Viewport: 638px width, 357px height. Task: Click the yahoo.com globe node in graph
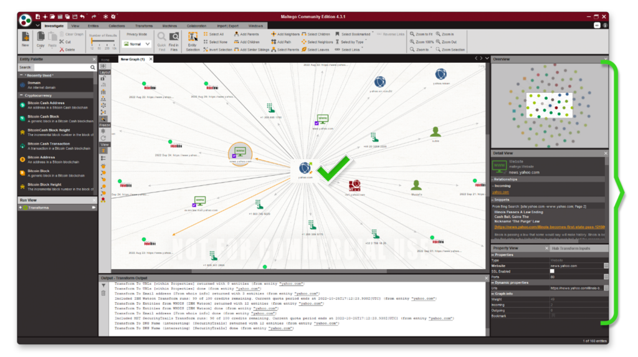(x=305, y=168)
